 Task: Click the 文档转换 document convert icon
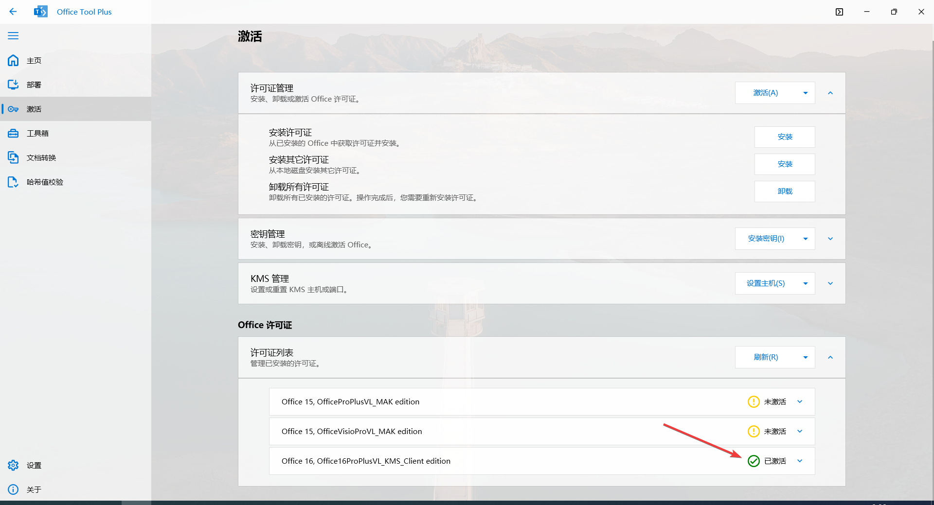click(13, 157)
